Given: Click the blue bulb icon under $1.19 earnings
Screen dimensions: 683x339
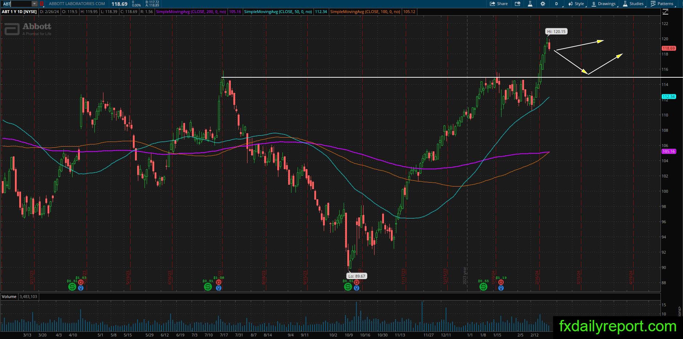Looking at the screenshot, I should 501,288.
